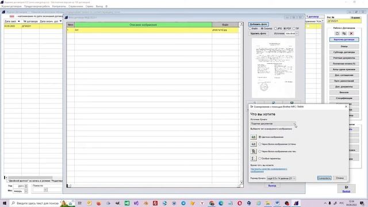368x207 pixels.
Task: Select the TIF format radio button
Action: (294, 28)
